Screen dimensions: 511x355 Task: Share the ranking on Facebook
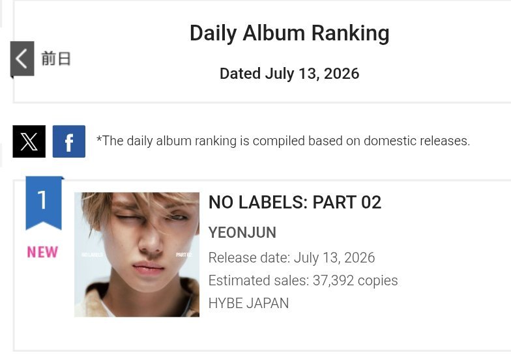click(x=69, y=141)
